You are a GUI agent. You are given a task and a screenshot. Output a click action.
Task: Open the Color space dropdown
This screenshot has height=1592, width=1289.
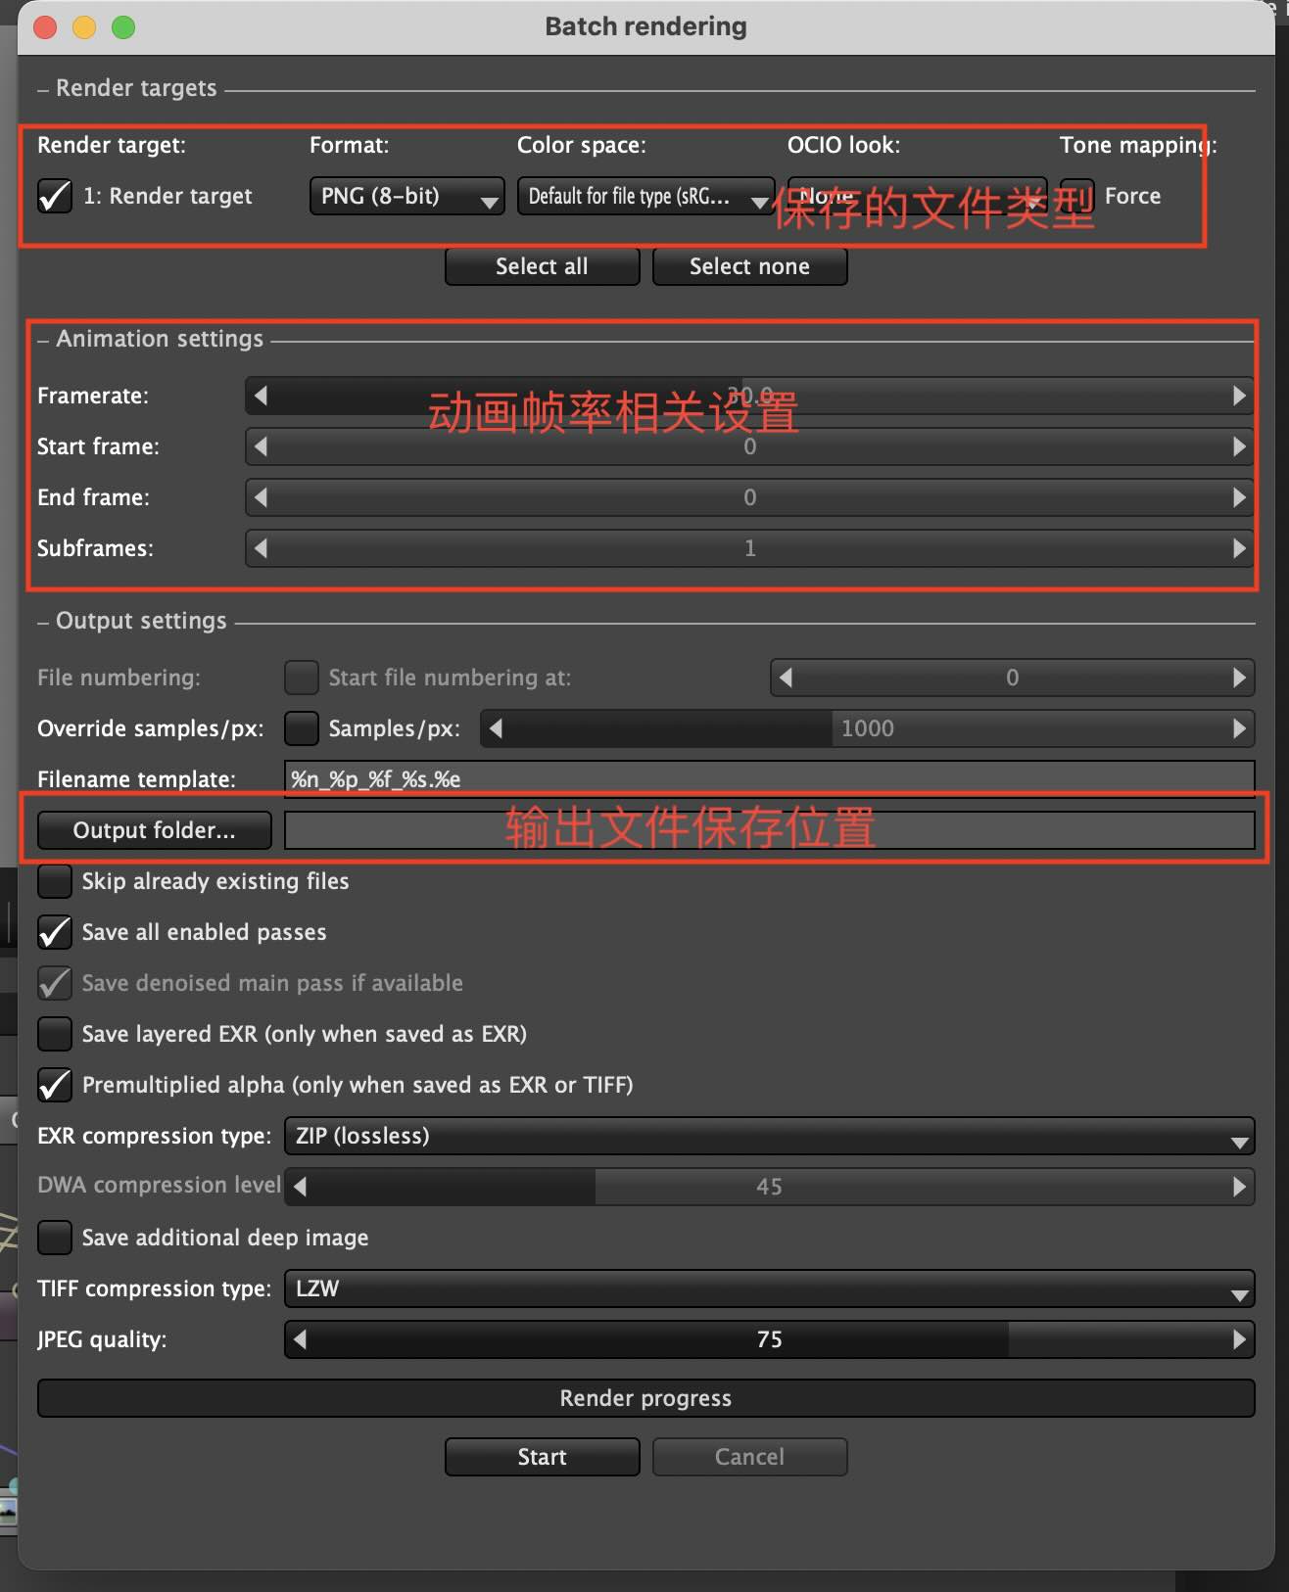click(644, 196)
